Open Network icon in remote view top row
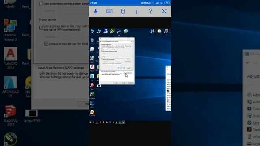The height and width of the screenshot is (146, 260). point(99,32)
